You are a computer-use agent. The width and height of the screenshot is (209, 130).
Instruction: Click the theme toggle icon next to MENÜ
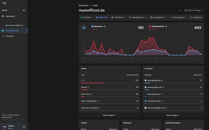coord(24,10)
